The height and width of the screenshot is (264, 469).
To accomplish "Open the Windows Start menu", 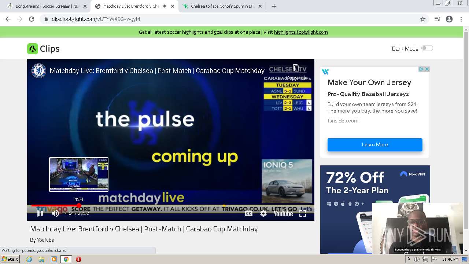I will 10,259.
